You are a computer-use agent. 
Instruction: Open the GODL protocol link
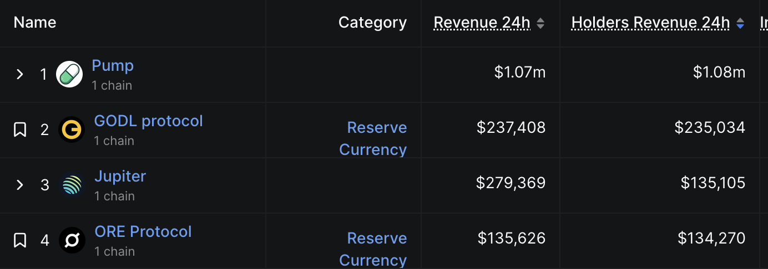[x=148, y=121]
